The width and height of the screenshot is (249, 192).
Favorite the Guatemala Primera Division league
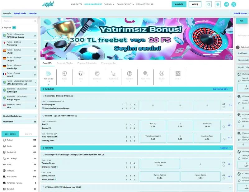click(44, 96)
